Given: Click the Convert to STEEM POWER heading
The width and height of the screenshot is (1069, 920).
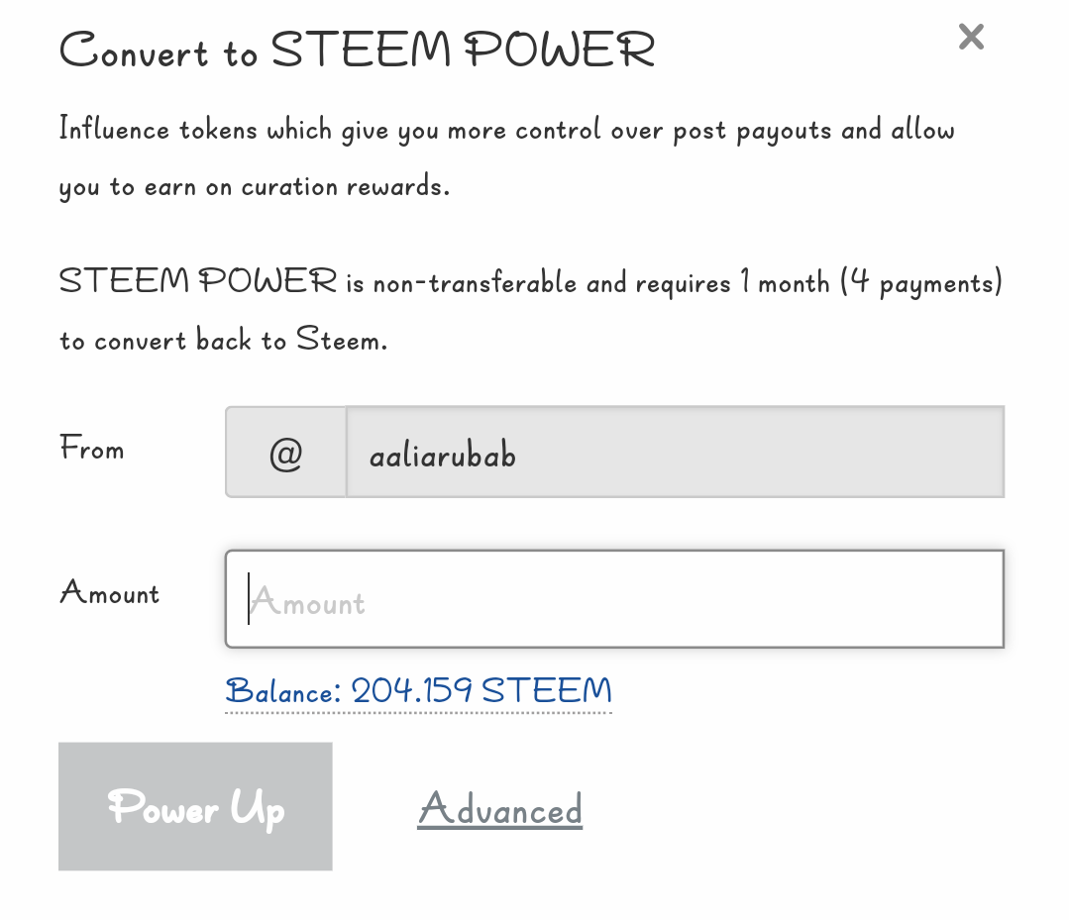Looking at the screenshot, I should (x=357, y=50).
